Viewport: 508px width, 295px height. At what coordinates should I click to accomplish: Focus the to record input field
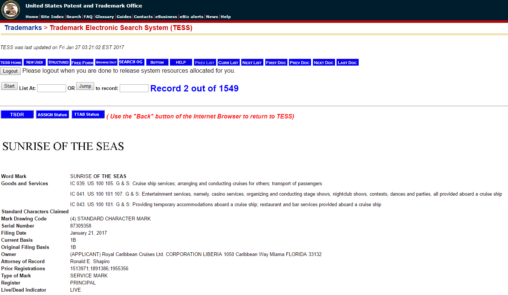(x=134, y=88)
